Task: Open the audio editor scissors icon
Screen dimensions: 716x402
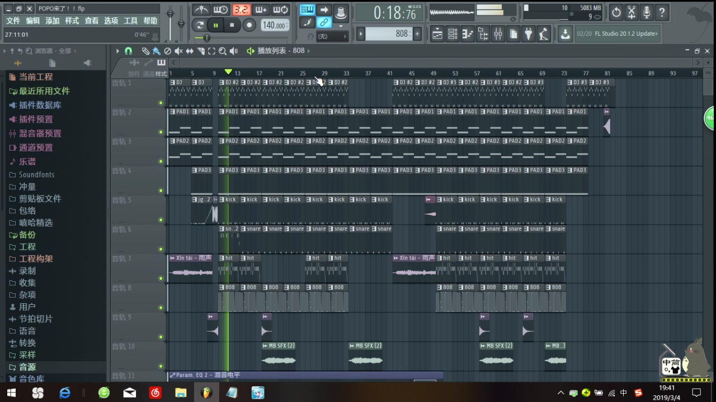Action: point(631,12)
